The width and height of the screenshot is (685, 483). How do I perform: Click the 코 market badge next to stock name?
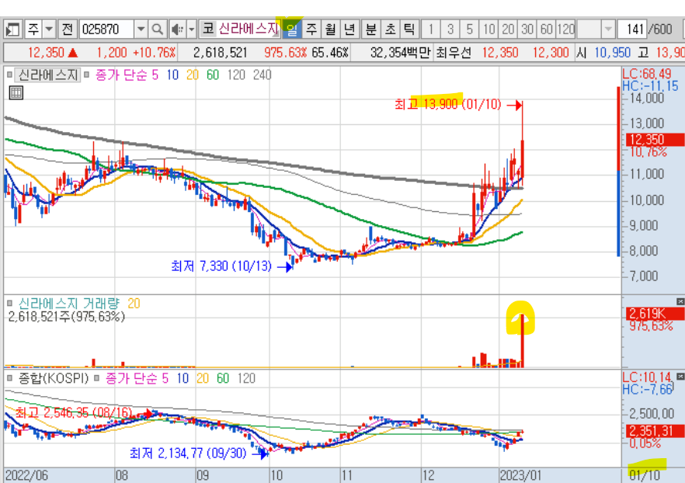coord(208,30)
